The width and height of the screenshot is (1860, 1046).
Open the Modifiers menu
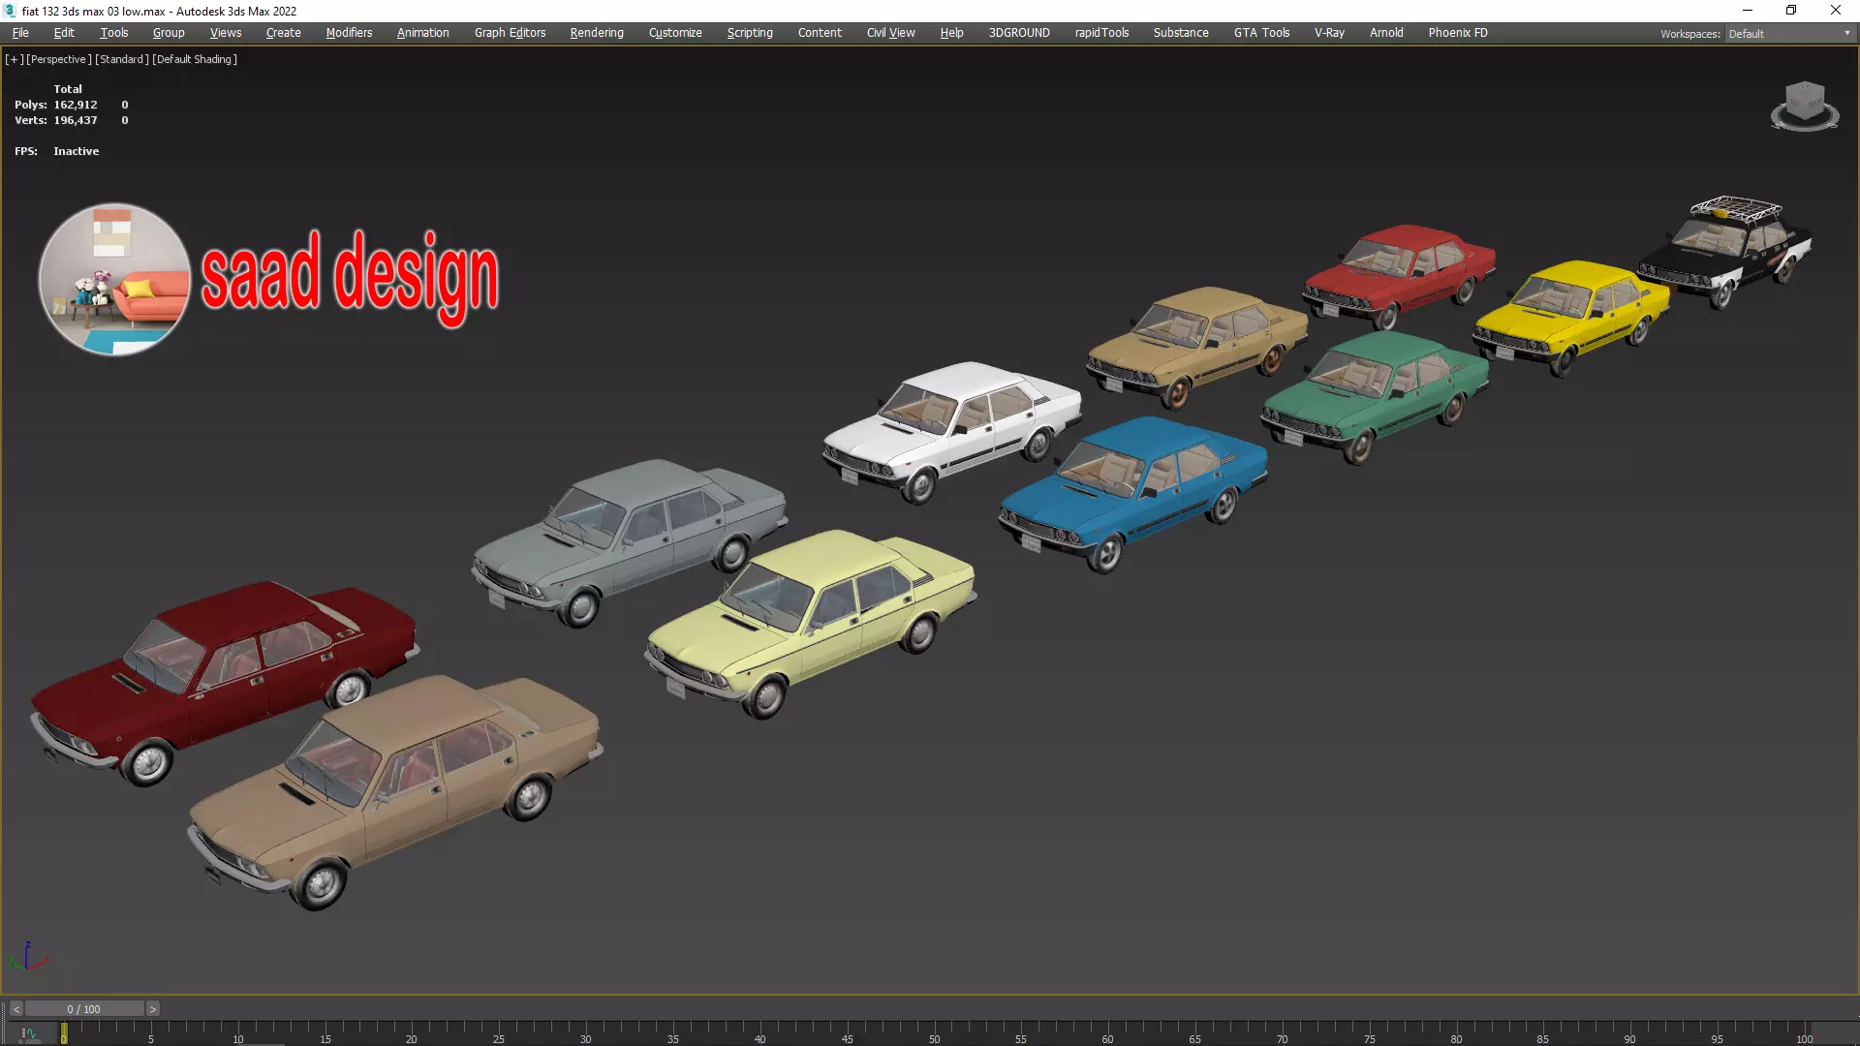pos(349,32)
